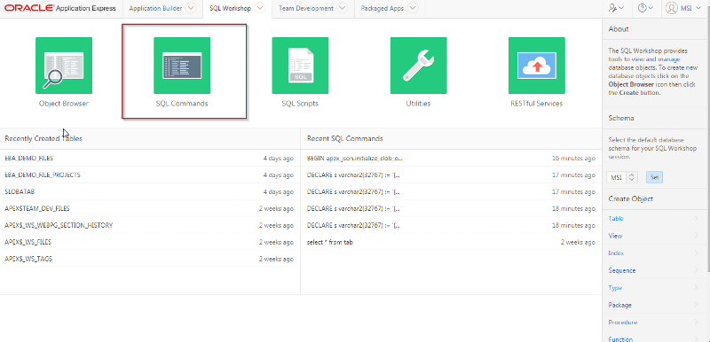
Task: Create a new Function object
Action: (620, 339)
